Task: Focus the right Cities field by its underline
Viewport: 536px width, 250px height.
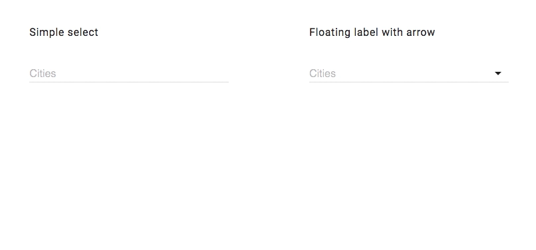Action: coord(409,82)
